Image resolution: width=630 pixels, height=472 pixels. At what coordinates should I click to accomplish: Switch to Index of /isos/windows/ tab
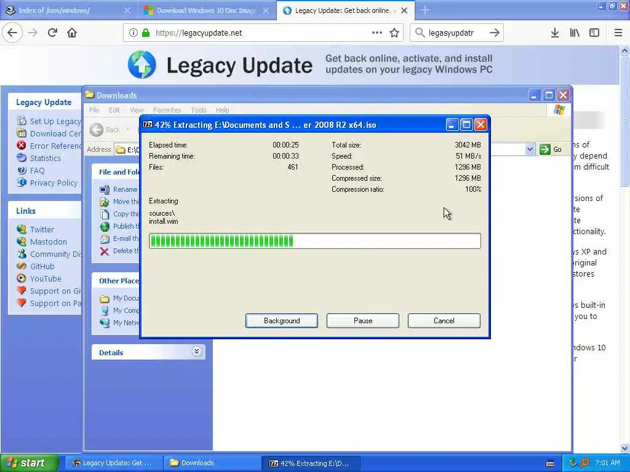[69, 10]
